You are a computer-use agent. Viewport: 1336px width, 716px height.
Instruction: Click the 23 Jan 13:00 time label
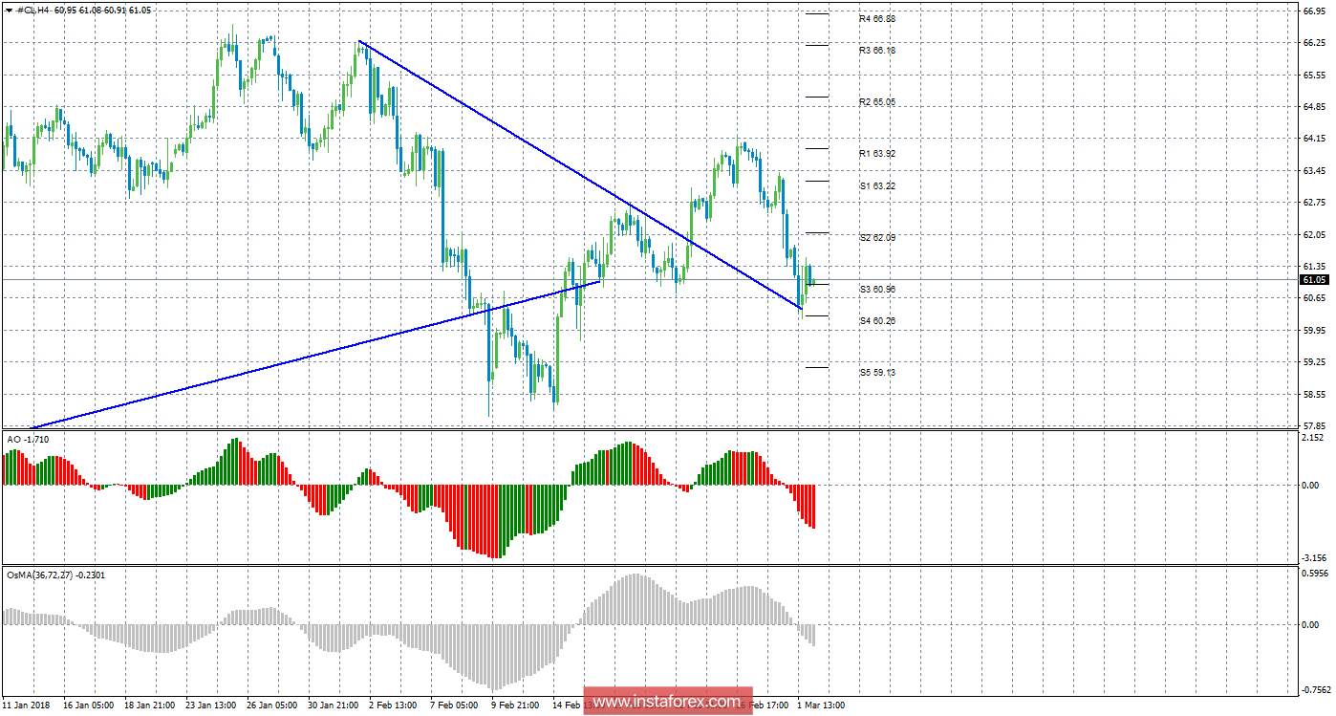(212, 705)
